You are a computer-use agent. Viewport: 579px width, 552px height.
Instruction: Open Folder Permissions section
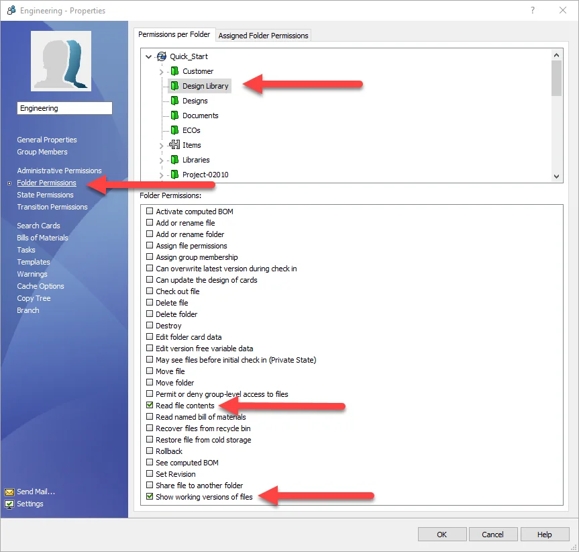pos(46,183)
